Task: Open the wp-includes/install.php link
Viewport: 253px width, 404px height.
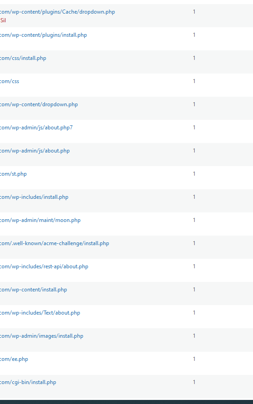Action: click(x=34, y=197)
